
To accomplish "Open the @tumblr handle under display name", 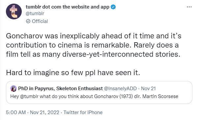I will tap(35, 13).
